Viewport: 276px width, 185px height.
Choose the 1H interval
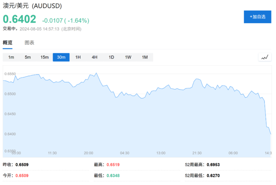78,57
